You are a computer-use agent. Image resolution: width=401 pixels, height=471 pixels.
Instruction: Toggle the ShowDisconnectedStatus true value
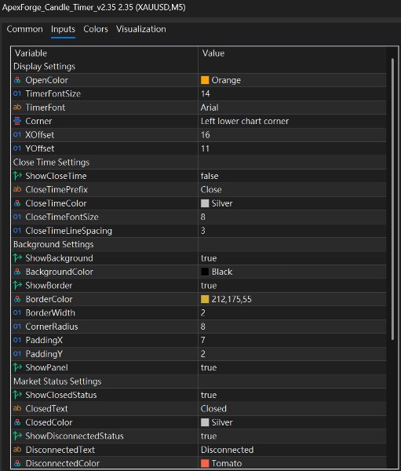click(x=292, y=436)
